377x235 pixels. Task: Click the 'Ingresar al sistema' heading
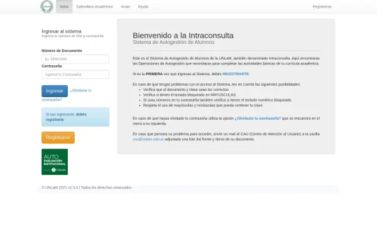click(62, 31)
